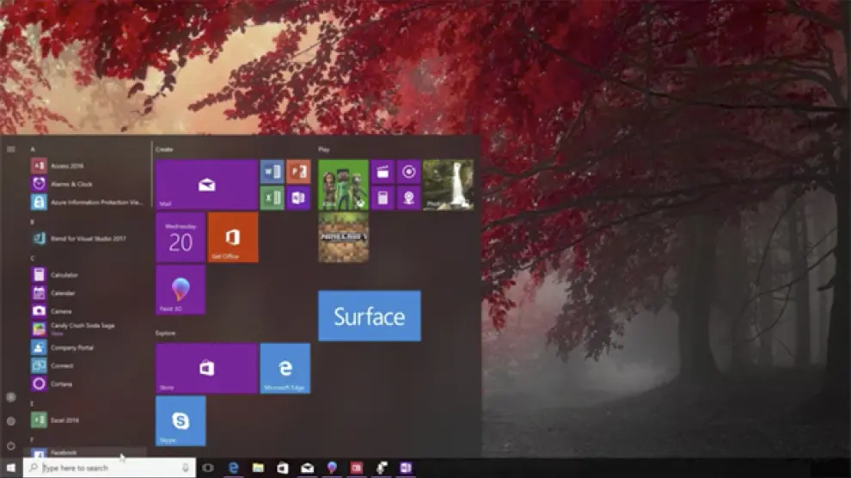This screenshot has height=478, width=851.
Task: Open the Store tile
Action: tap(206, 368)
